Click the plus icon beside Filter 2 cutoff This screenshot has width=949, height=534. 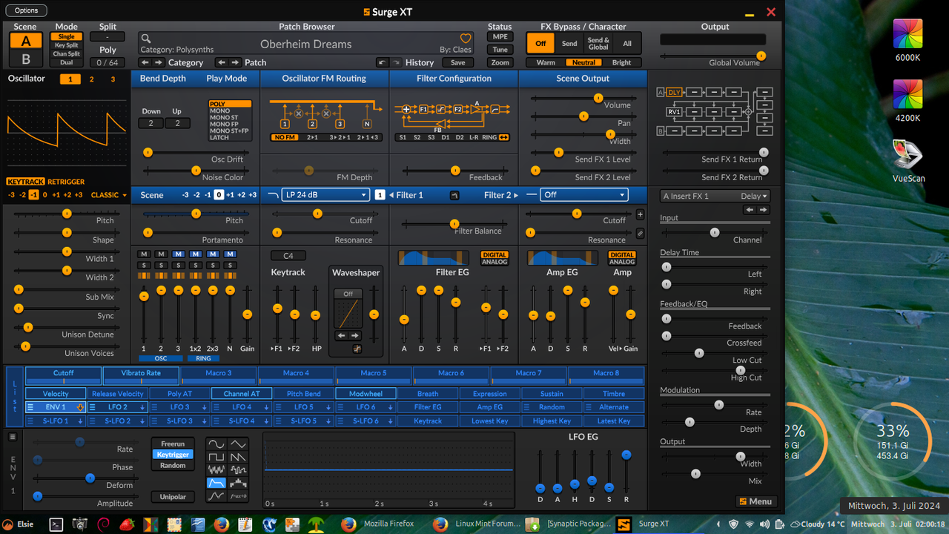[640, 214]
